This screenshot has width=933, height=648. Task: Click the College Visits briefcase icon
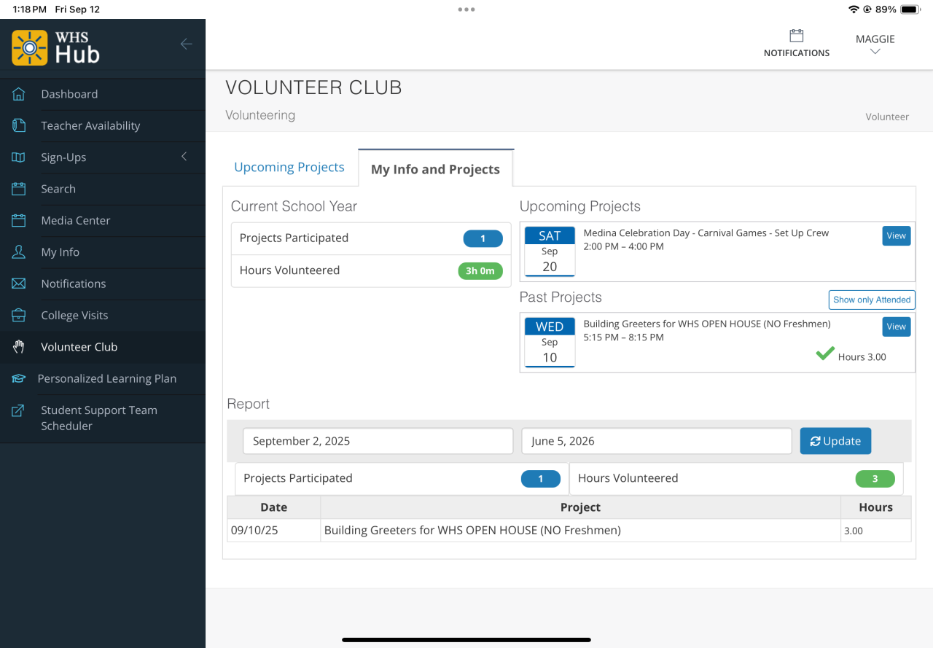pos(19,316)
